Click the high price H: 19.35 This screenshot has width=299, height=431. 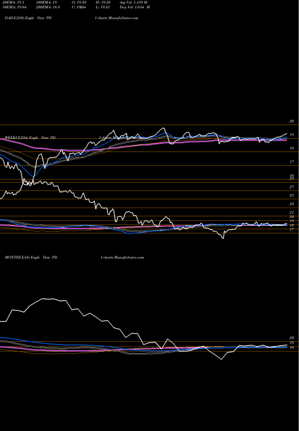103,2
